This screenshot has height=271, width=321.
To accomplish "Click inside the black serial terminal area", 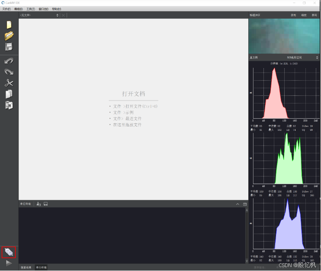I will click(132, 235).
